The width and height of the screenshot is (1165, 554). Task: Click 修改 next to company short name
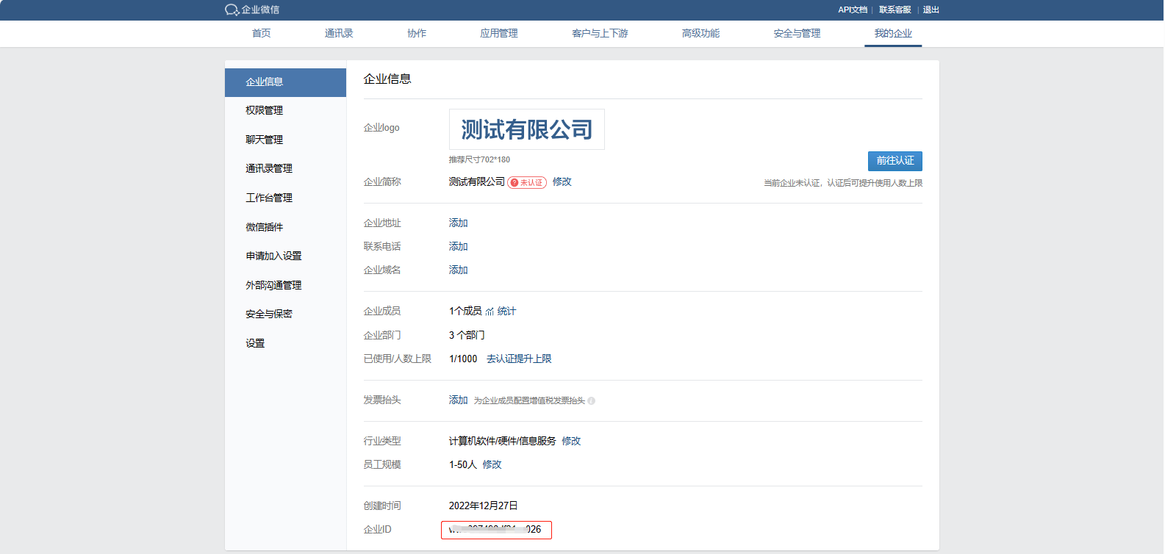click(x=562, y=182)
